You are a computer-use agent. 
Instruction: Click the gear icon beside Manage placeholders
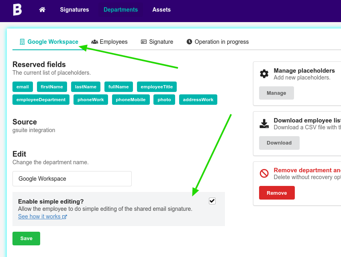(x=264, y=74)
